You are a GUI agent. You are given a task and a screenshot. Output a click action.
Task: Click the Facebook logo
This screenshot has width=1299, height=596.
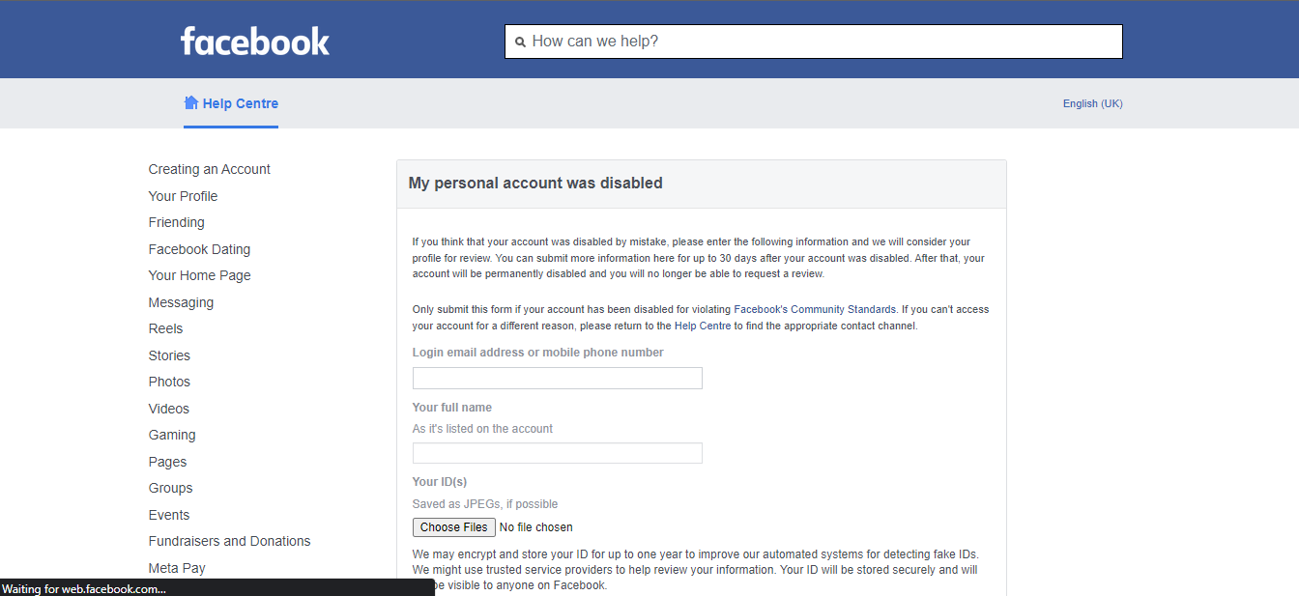[x=255, y=41]
